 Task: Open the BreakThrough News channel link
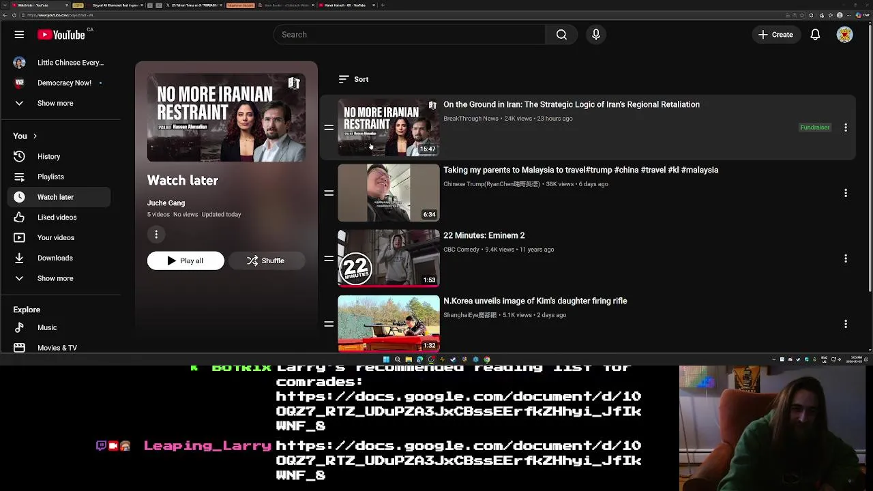[471, 119]
